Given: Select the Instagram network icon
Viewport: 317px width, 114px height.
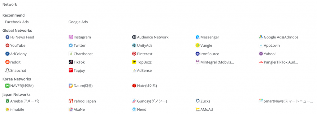Looking at the screenshot, I should point(71,37).
